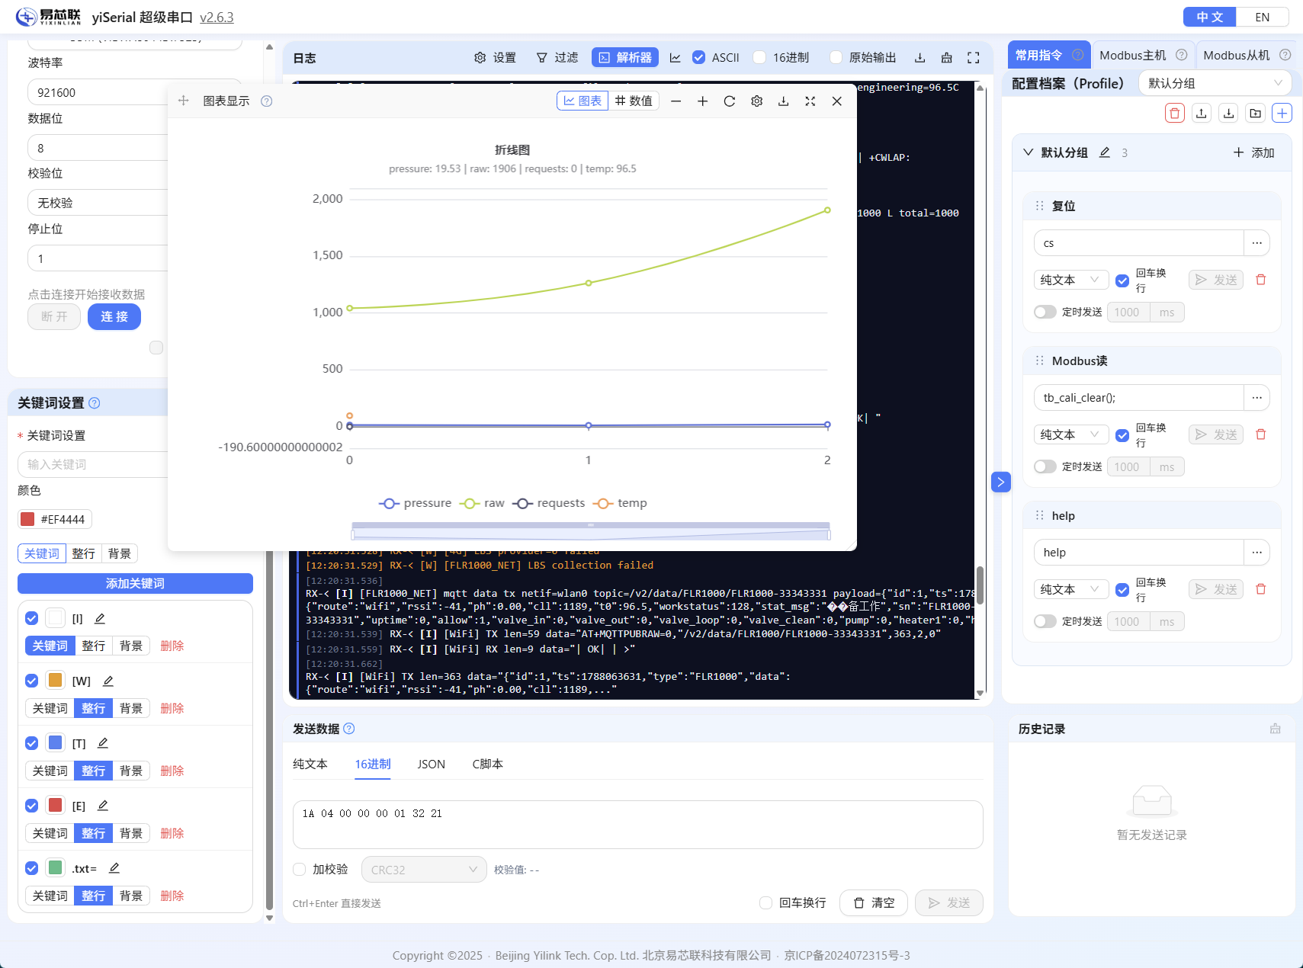Select the JSON send tab
The width and height of the screenshot is (1303, 968).
point(431,764)
